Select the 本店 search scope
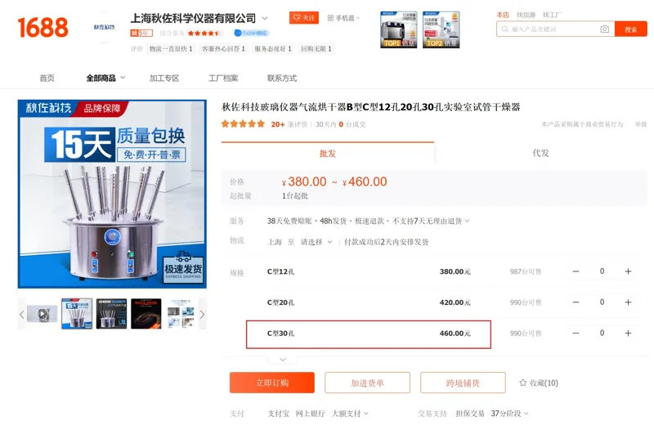The image size is (654, 439). click(x=503, y=15)
